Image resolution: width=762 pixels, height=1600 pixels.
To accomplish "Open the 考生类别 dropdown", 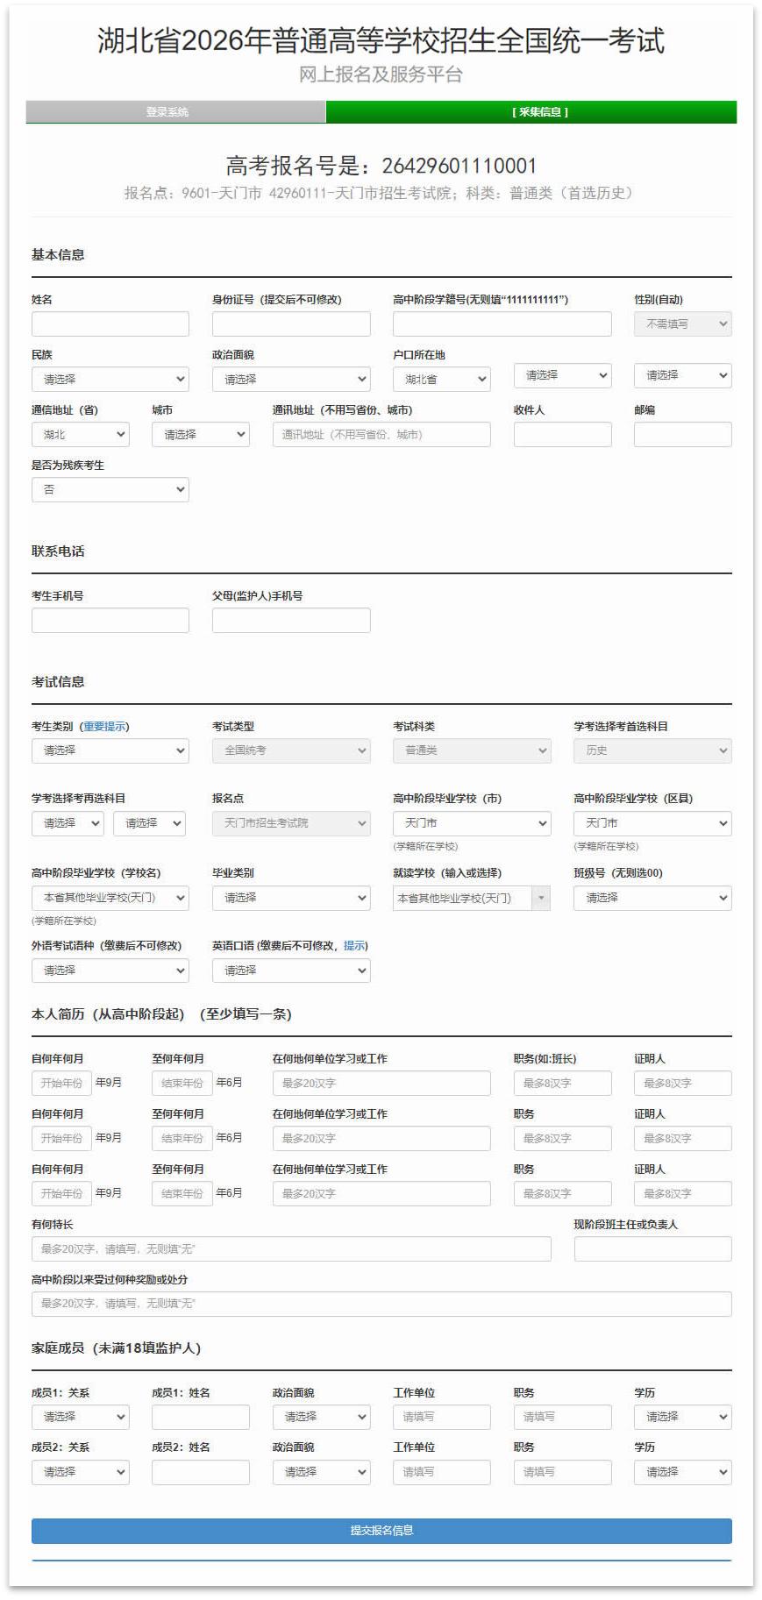I will point(110,750).
